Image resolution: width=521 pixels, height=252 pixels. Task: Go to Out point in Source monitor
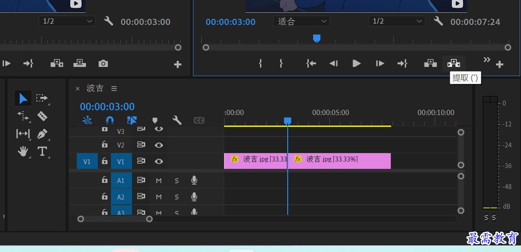click(x=28, y=63)
